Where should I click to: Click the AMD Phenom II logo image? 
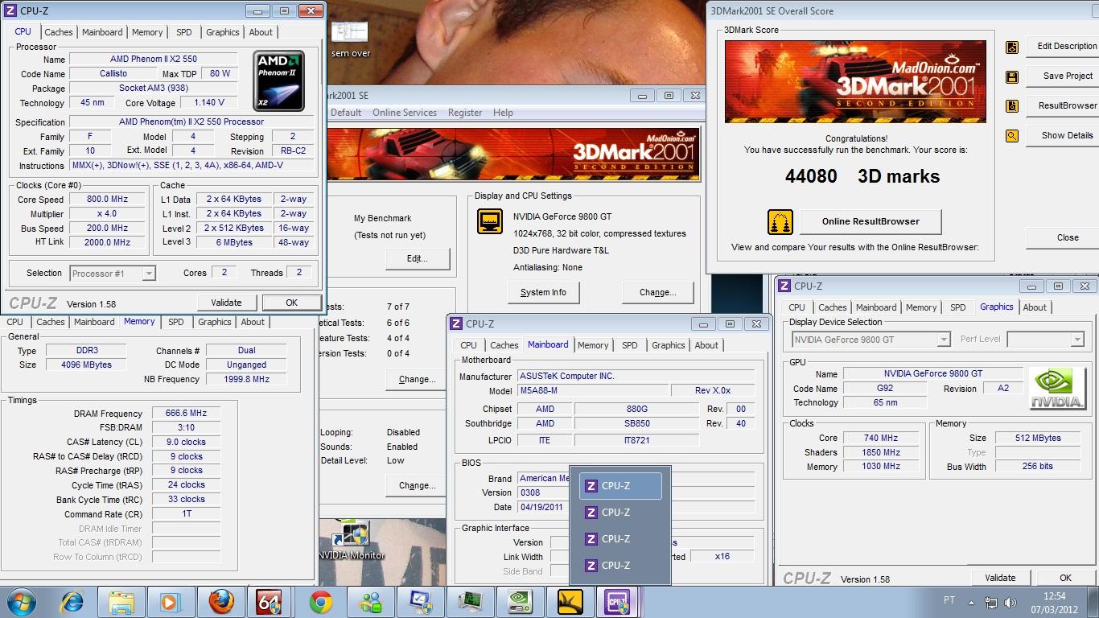[x=279, y=80]
